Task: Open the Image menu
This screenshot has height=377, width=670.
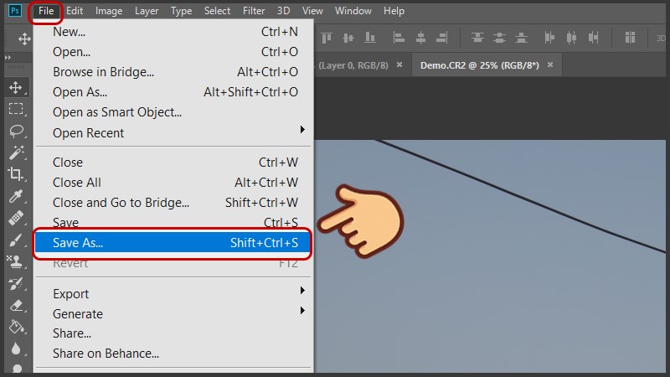Action: click(x=109, y=11)
